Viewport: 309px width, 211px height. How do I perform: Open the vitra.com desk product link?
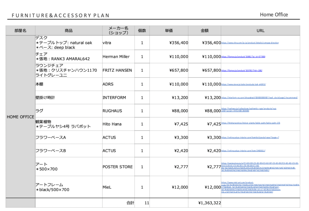pyautogui.click(x=250, y=43)
